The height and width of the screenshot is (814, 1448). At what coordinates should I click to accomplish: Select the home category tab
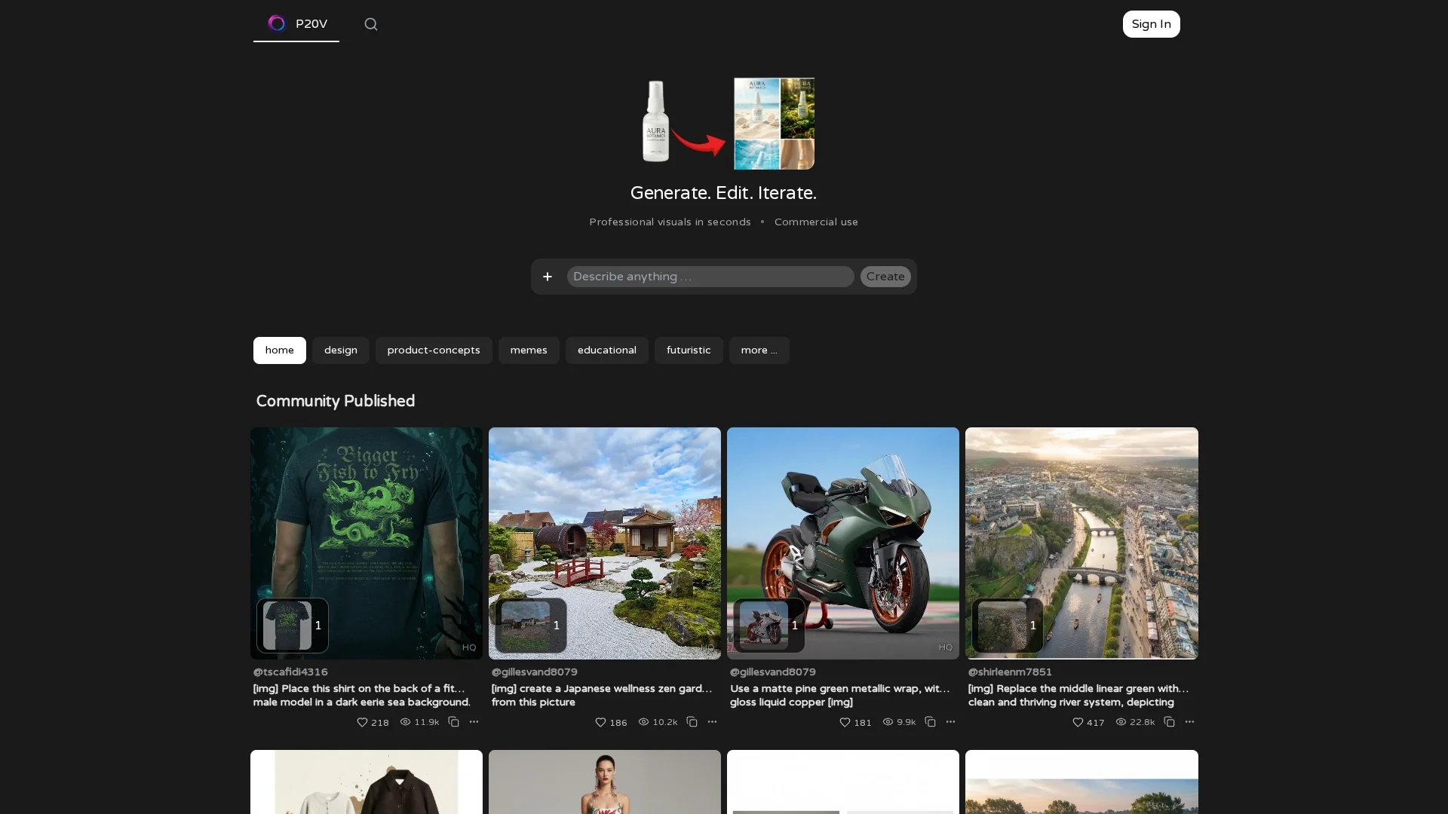[280, 350]
